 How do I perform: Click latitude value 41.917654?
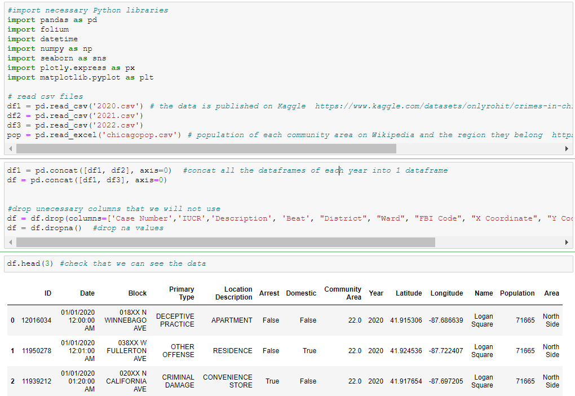(x=406, y=381)
